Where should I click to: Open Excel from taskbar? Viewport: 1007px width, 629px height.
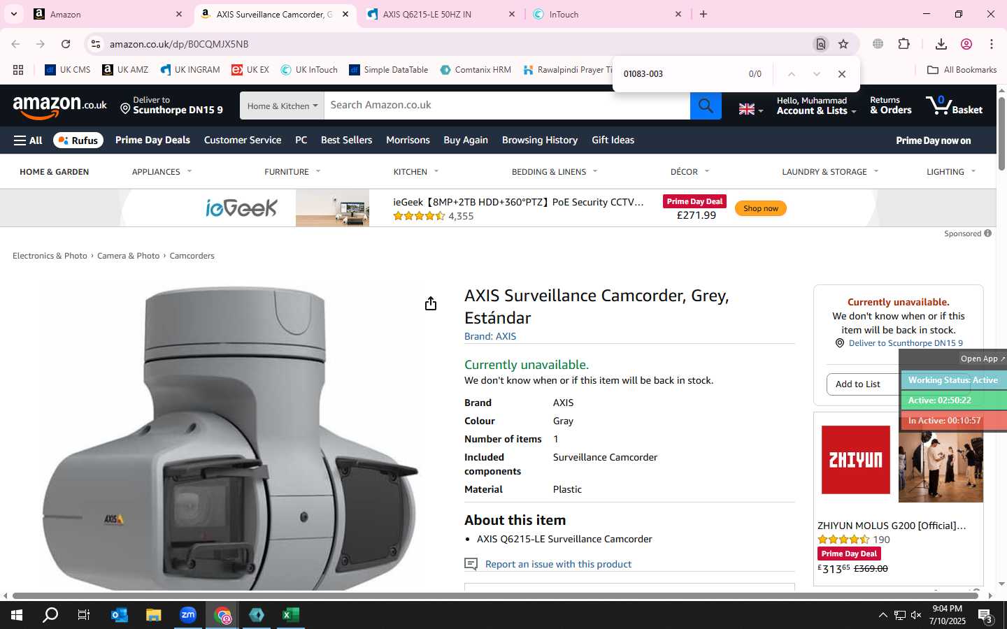click(x=291, y=615)
